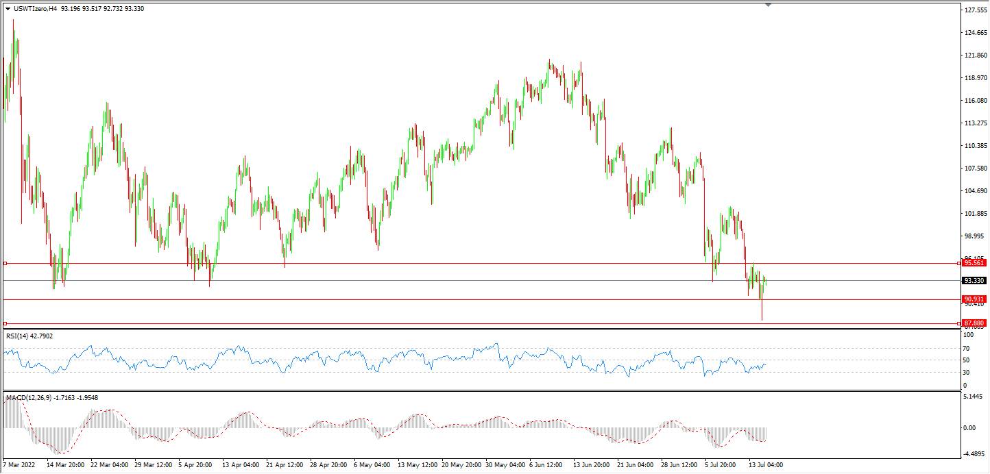This screenshot has height=474, width=990.
Task: Grab left handle of the 87.880 line
Action: point(5,323)
